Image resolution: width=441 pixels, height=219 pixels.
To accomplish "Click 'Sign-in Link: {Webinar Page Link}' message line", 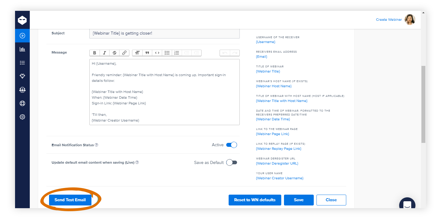I will (x=119, y=103).
